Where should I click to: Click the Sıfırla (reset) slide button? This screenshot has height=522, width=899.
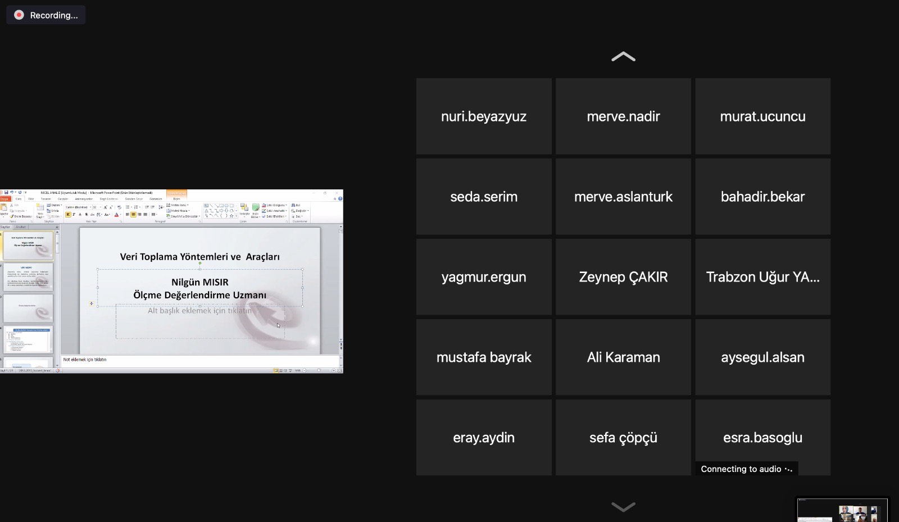click(x=54, y=211)
